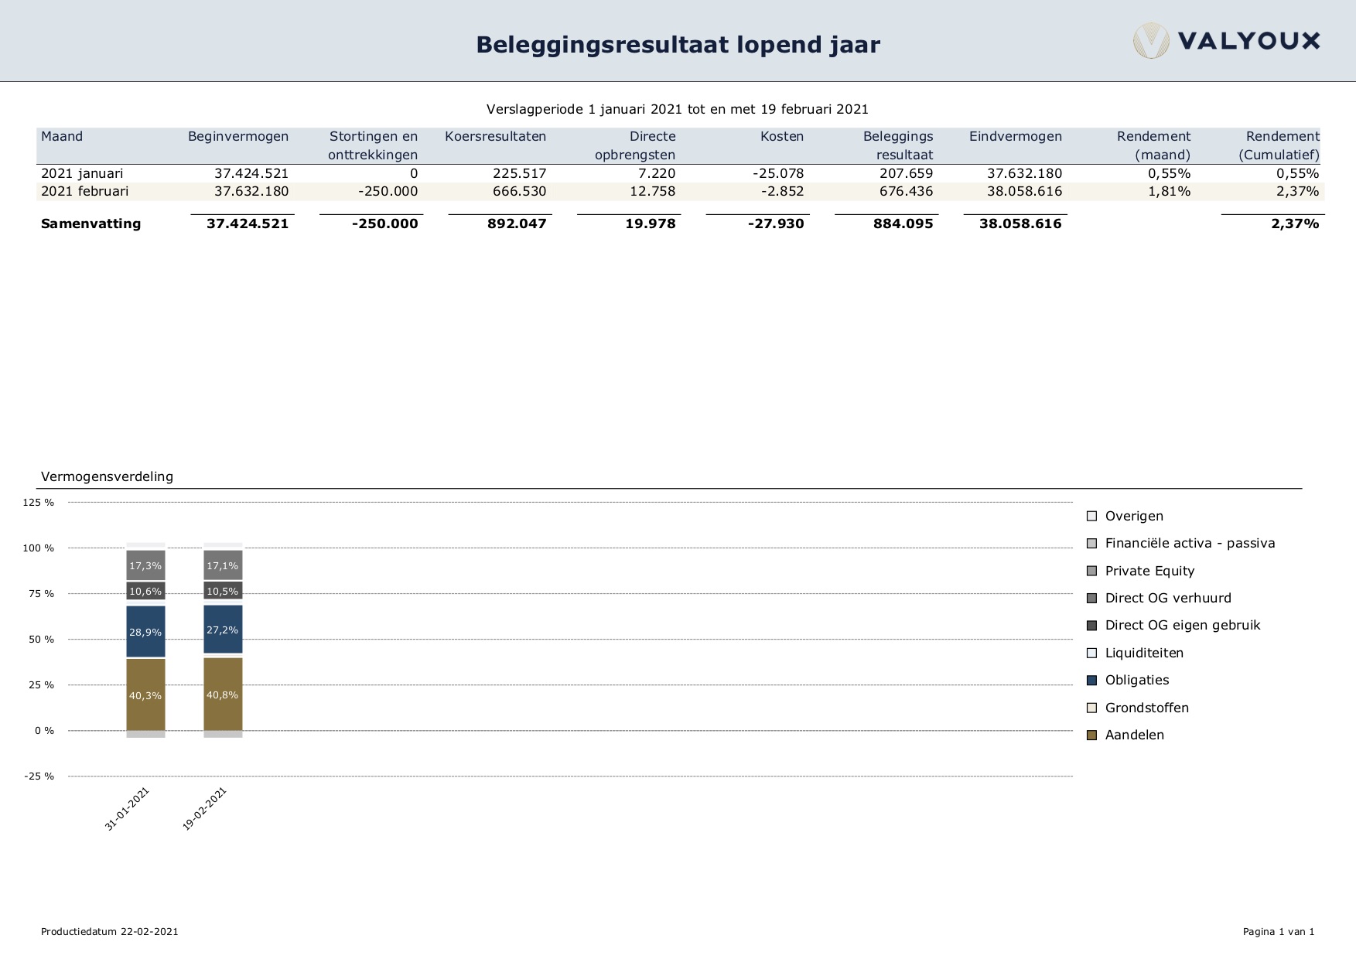Click the Stortingen en onttrekkingen header
The image size is (1356, 959).
point(373,145)
